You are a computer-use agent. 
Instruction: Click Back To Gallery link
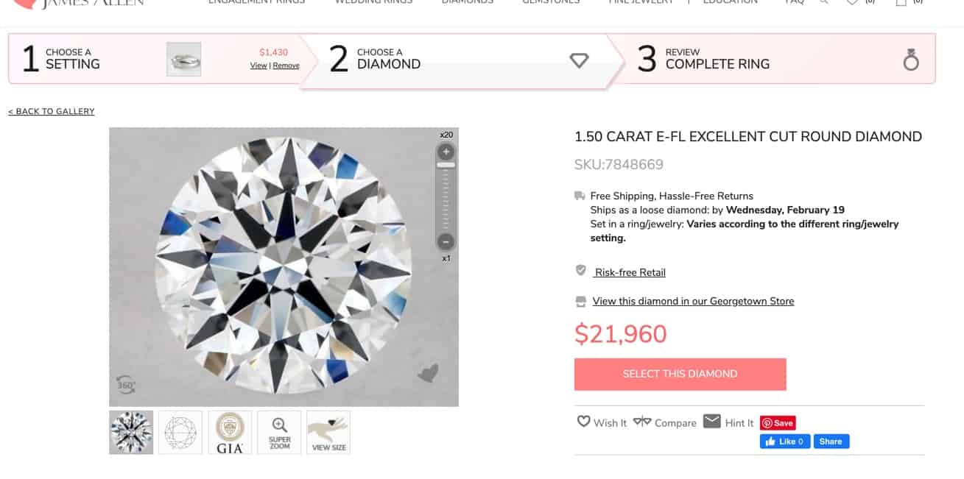(x=51, y=111)
